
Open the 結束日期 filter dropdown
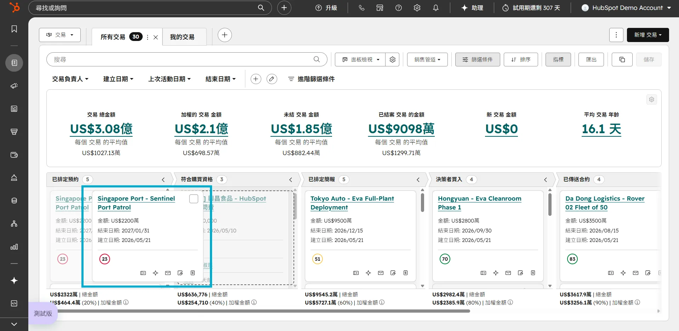tap(220, 79)
